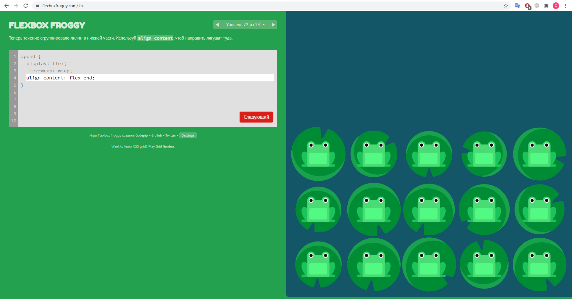This screenshot has width=572, height=299.
Task: Bookmark this page with the star icon
Action: pyautogui.click(x=506, y=6)
